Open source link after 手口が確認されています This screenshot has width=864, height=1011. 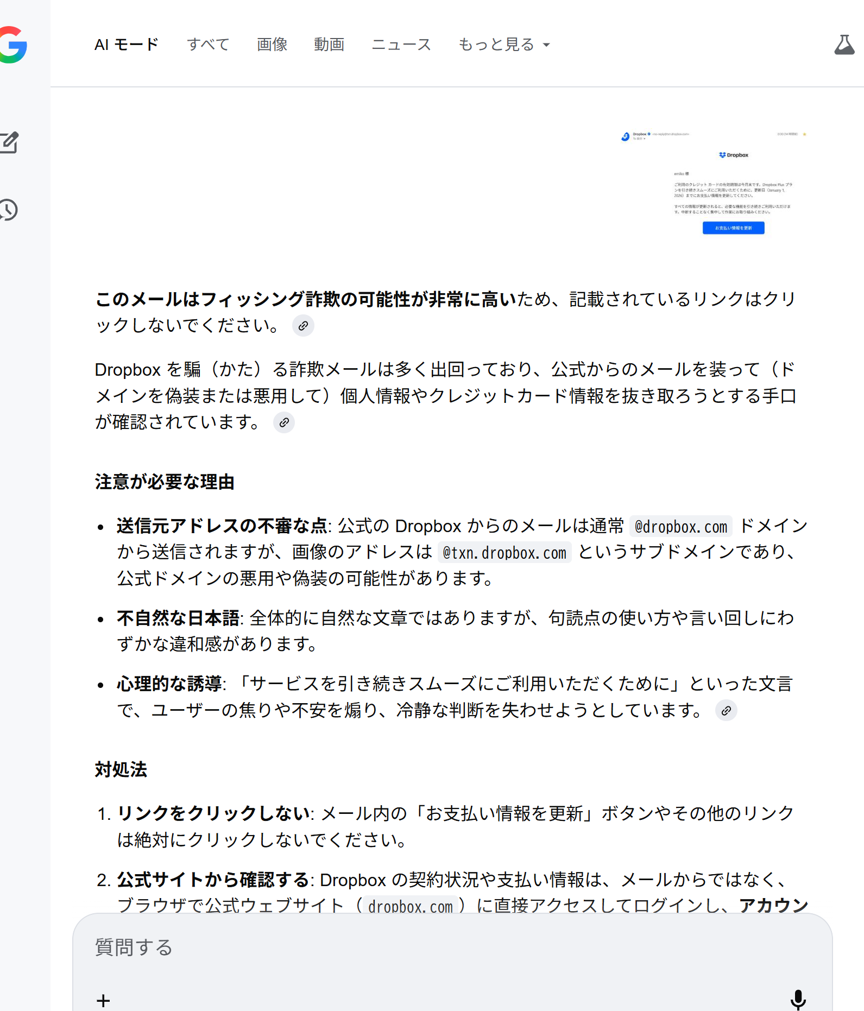pos(283,422)
